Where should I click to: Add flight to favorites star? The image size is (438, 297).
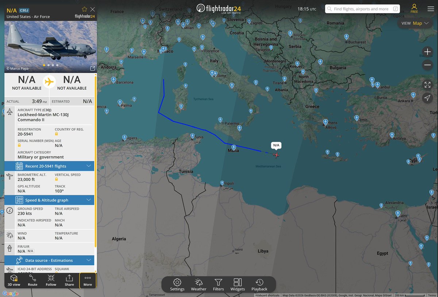click(84, 9)
